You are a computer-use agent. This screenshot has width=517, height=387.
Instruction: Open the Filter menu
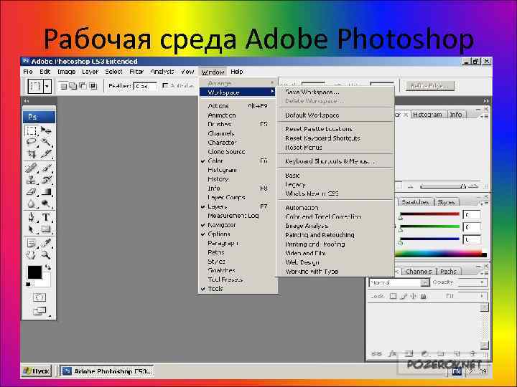point(136,72)
